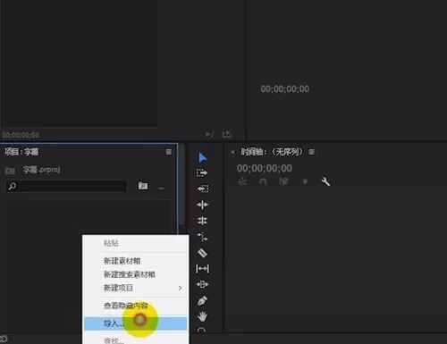
Task: Select the Rate Stretch tool
Action: pyautogui.click(x=202, y=237)
